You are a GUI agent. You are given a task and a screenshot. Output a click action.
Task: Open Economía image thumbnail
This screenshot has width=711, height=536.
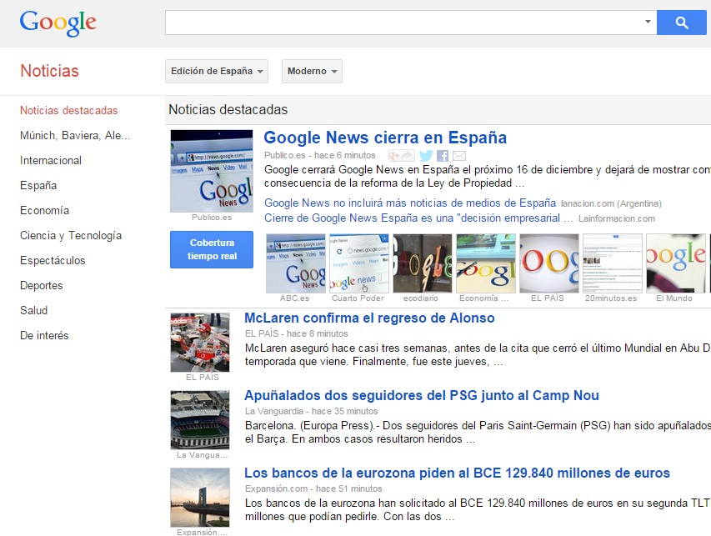pos(486,263)
